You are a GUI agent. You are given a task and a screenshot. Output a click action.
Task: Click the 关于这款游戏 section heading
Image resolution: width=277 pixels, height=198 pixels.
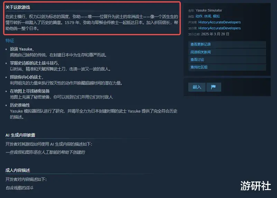pyautogui.click(x=18, y=7)
